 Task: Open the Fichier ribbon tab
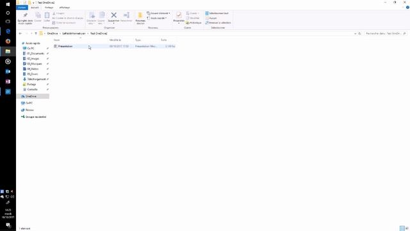point(22,8)
